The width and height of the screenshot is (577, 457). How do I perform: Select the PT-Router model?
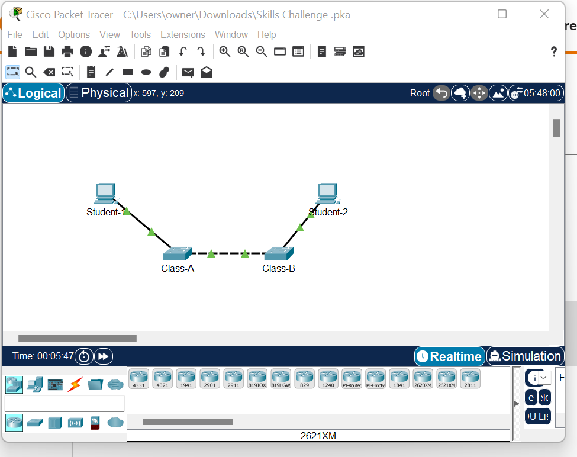point(352,379)
